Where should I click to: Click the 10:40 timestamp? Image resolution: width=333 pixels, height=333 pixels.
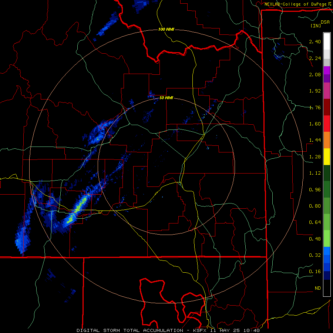[x=252, y=330]
